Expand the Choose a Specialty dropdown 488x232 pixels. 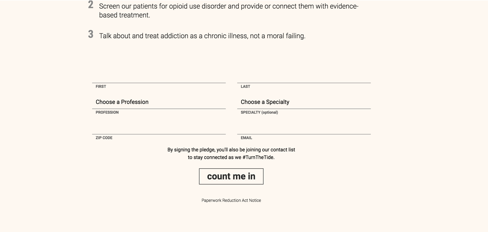pyautogui.click(x=304, y=102)
